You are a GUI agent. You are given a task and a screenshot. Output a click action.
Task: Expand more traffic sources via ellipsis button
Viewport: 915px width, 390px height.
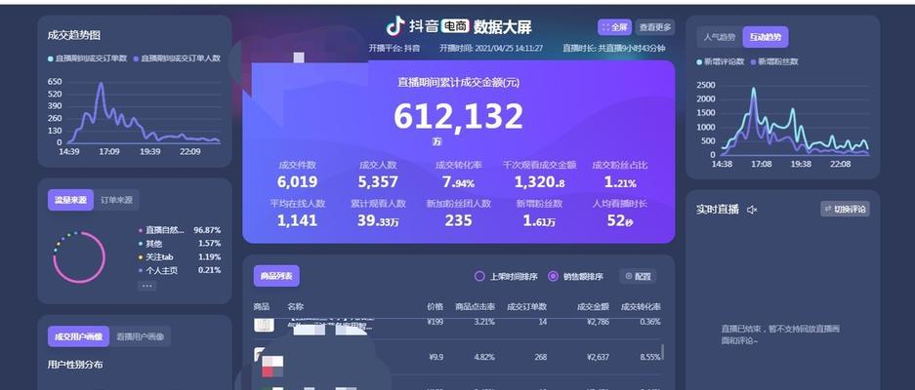pos(147,287)
